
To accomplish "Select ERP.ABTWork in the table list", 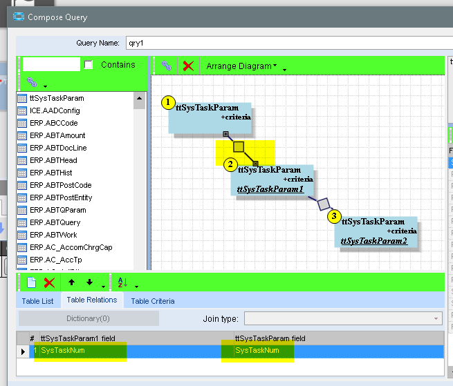I will [53, 235].
